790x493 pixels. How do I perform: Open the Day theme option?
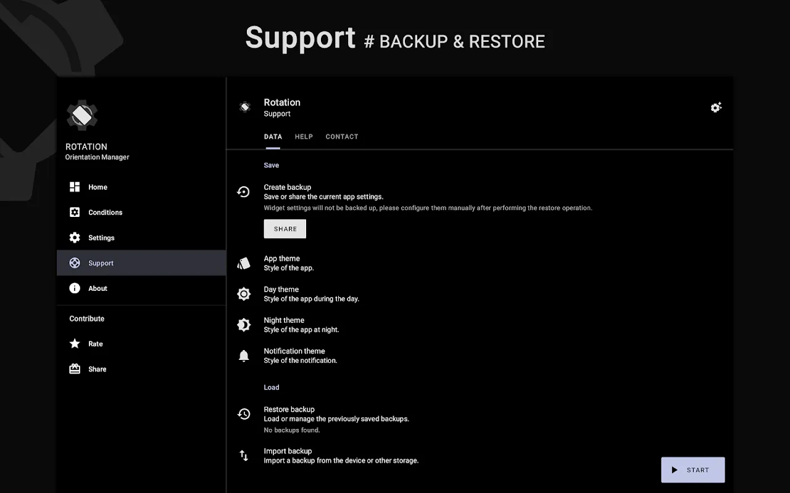click(480, 294)
